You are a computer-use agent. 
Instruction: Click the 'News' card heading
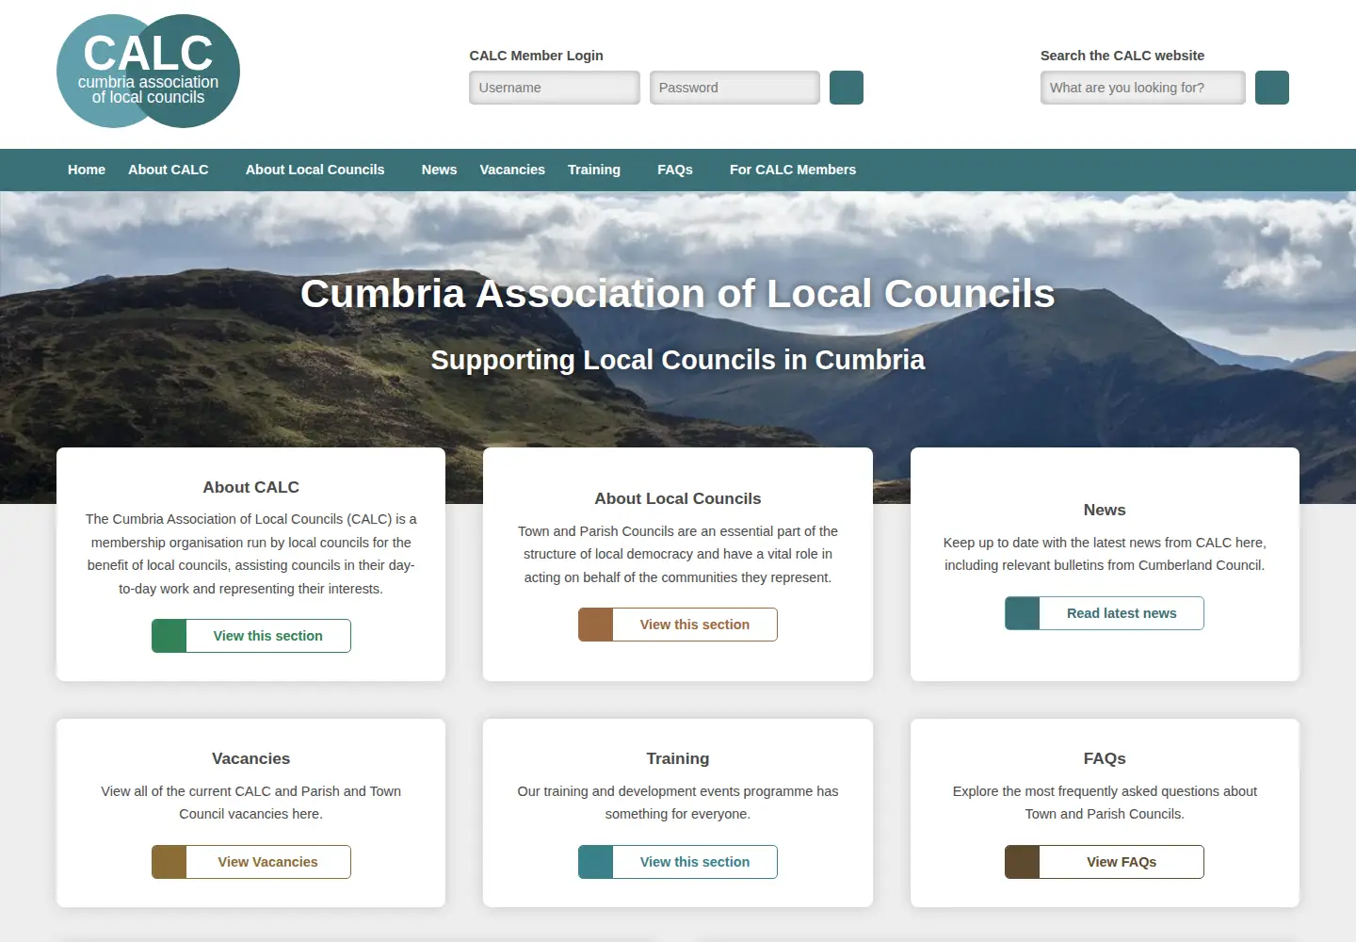pyautogui.click(x=1105, y=510)
